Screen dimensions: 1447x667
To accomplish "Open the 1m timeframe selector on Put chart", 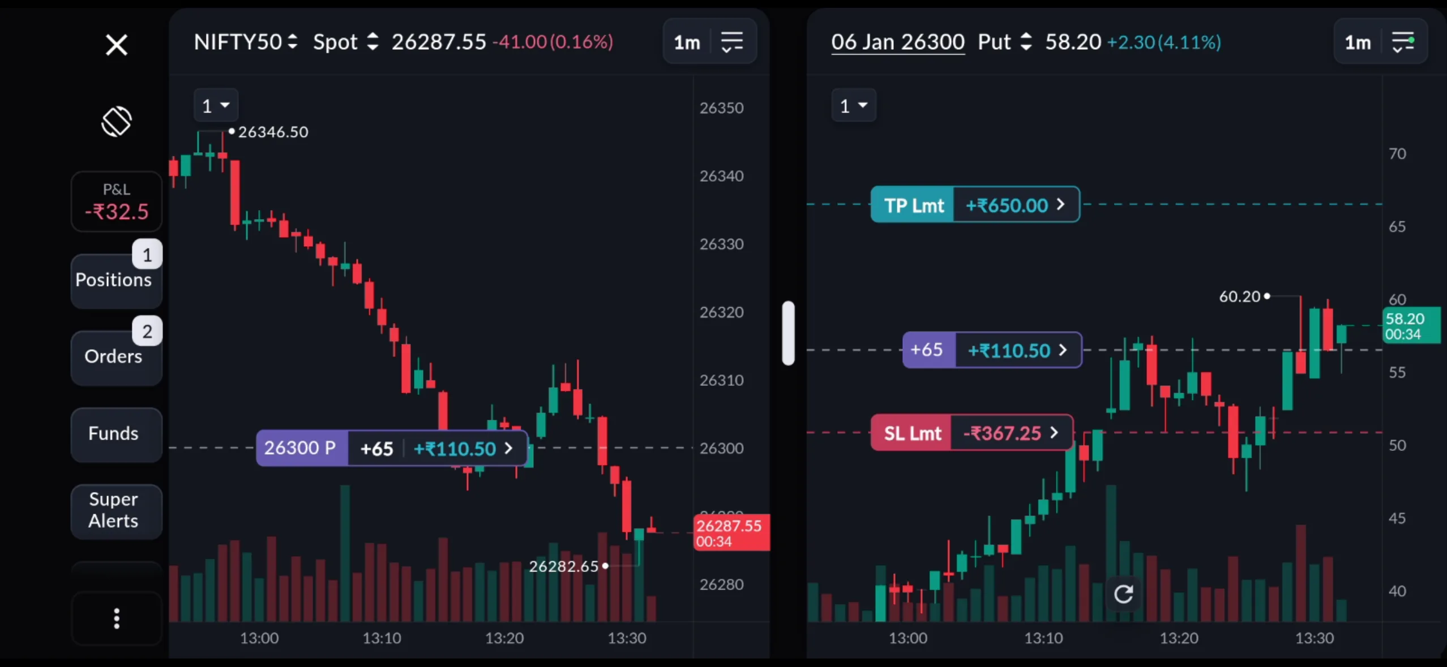I will 1358,41.
